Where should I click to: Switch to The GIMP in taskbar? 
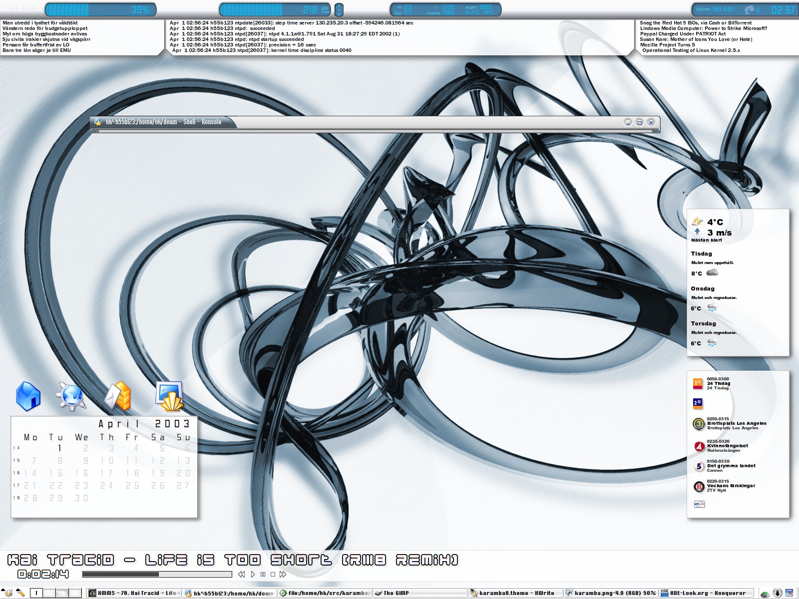(x=420, y=593)
